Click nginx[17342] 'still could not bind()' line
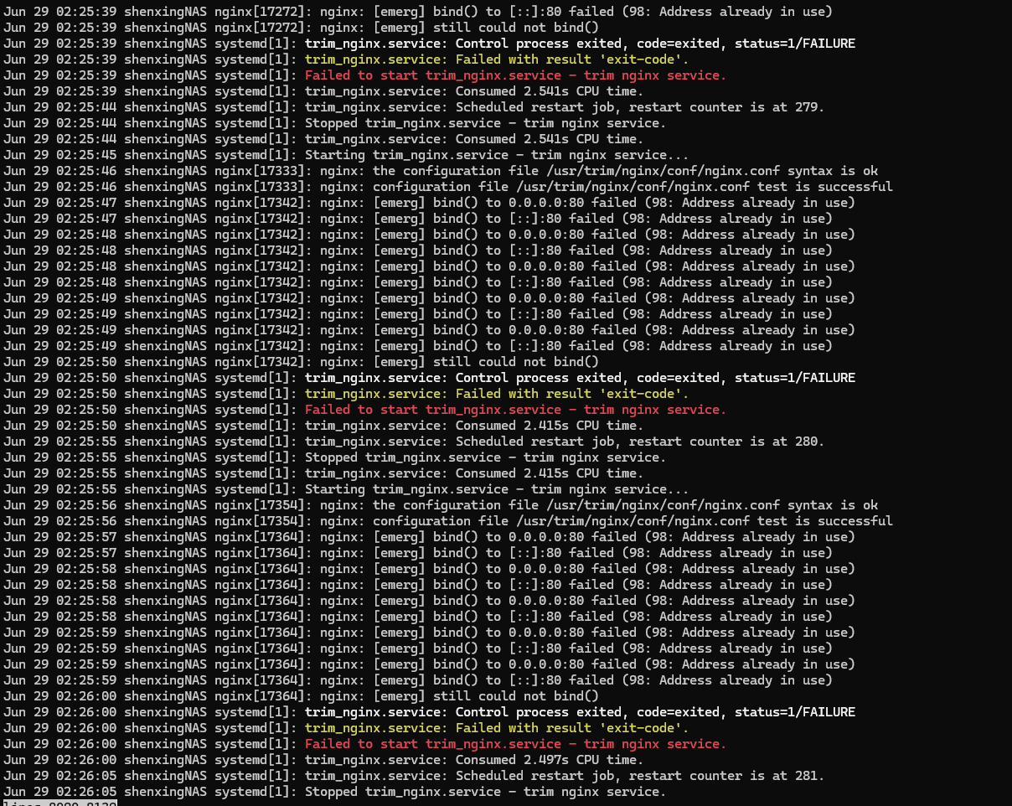 tap(302, 362)
